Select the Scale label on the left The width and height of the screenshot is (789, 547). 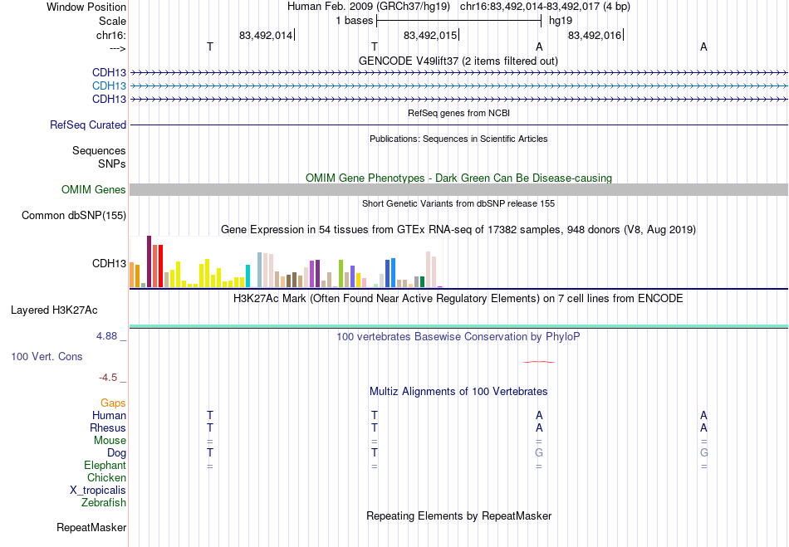112,21
